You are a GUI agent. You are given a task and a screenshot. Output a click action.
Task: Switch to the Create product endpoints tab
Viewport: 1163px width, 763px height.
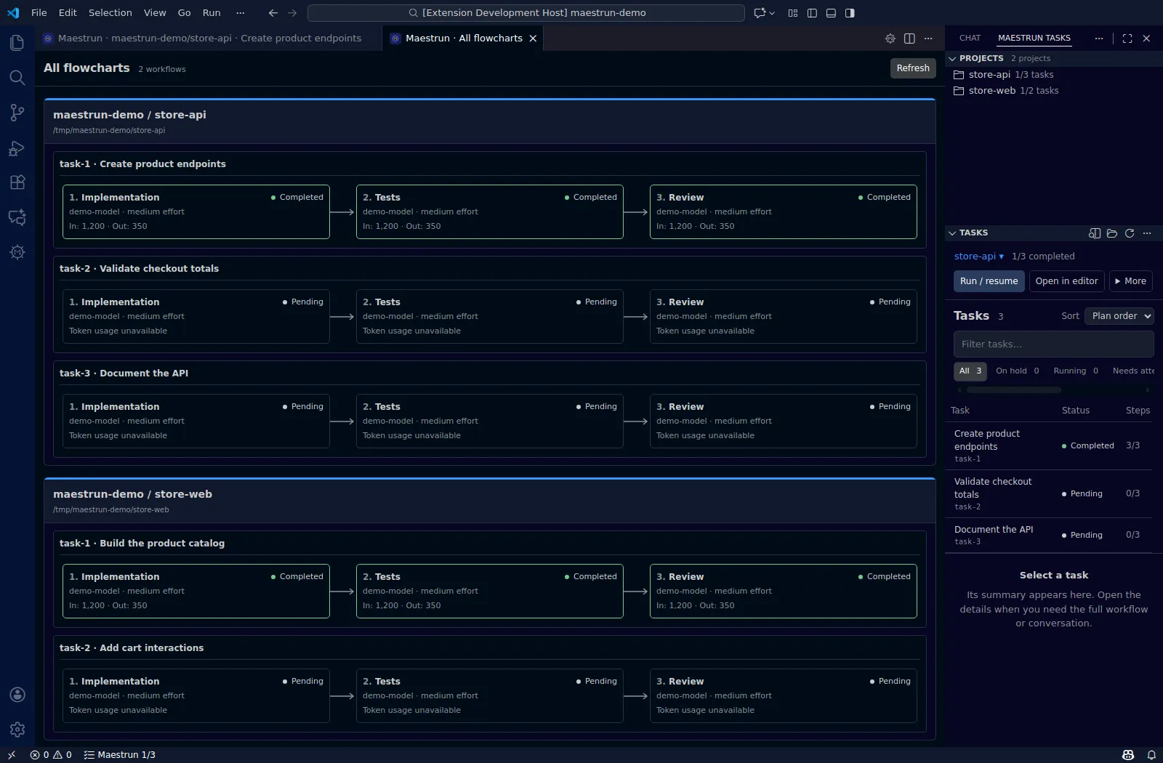coord(209,39)
